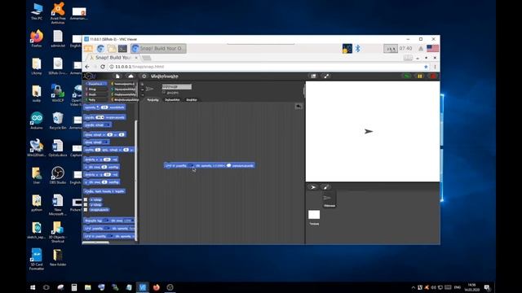The width and height of the screenshot is (522, 293).
Task: Click the palette horizontal scrollbar at bottom
Action: 96,243
